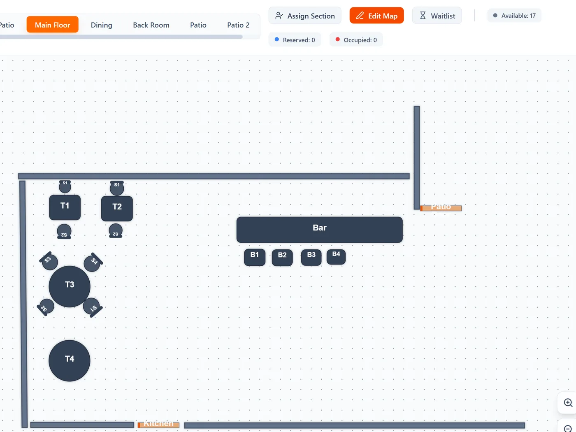Select the Bar counter

[319, 230]
